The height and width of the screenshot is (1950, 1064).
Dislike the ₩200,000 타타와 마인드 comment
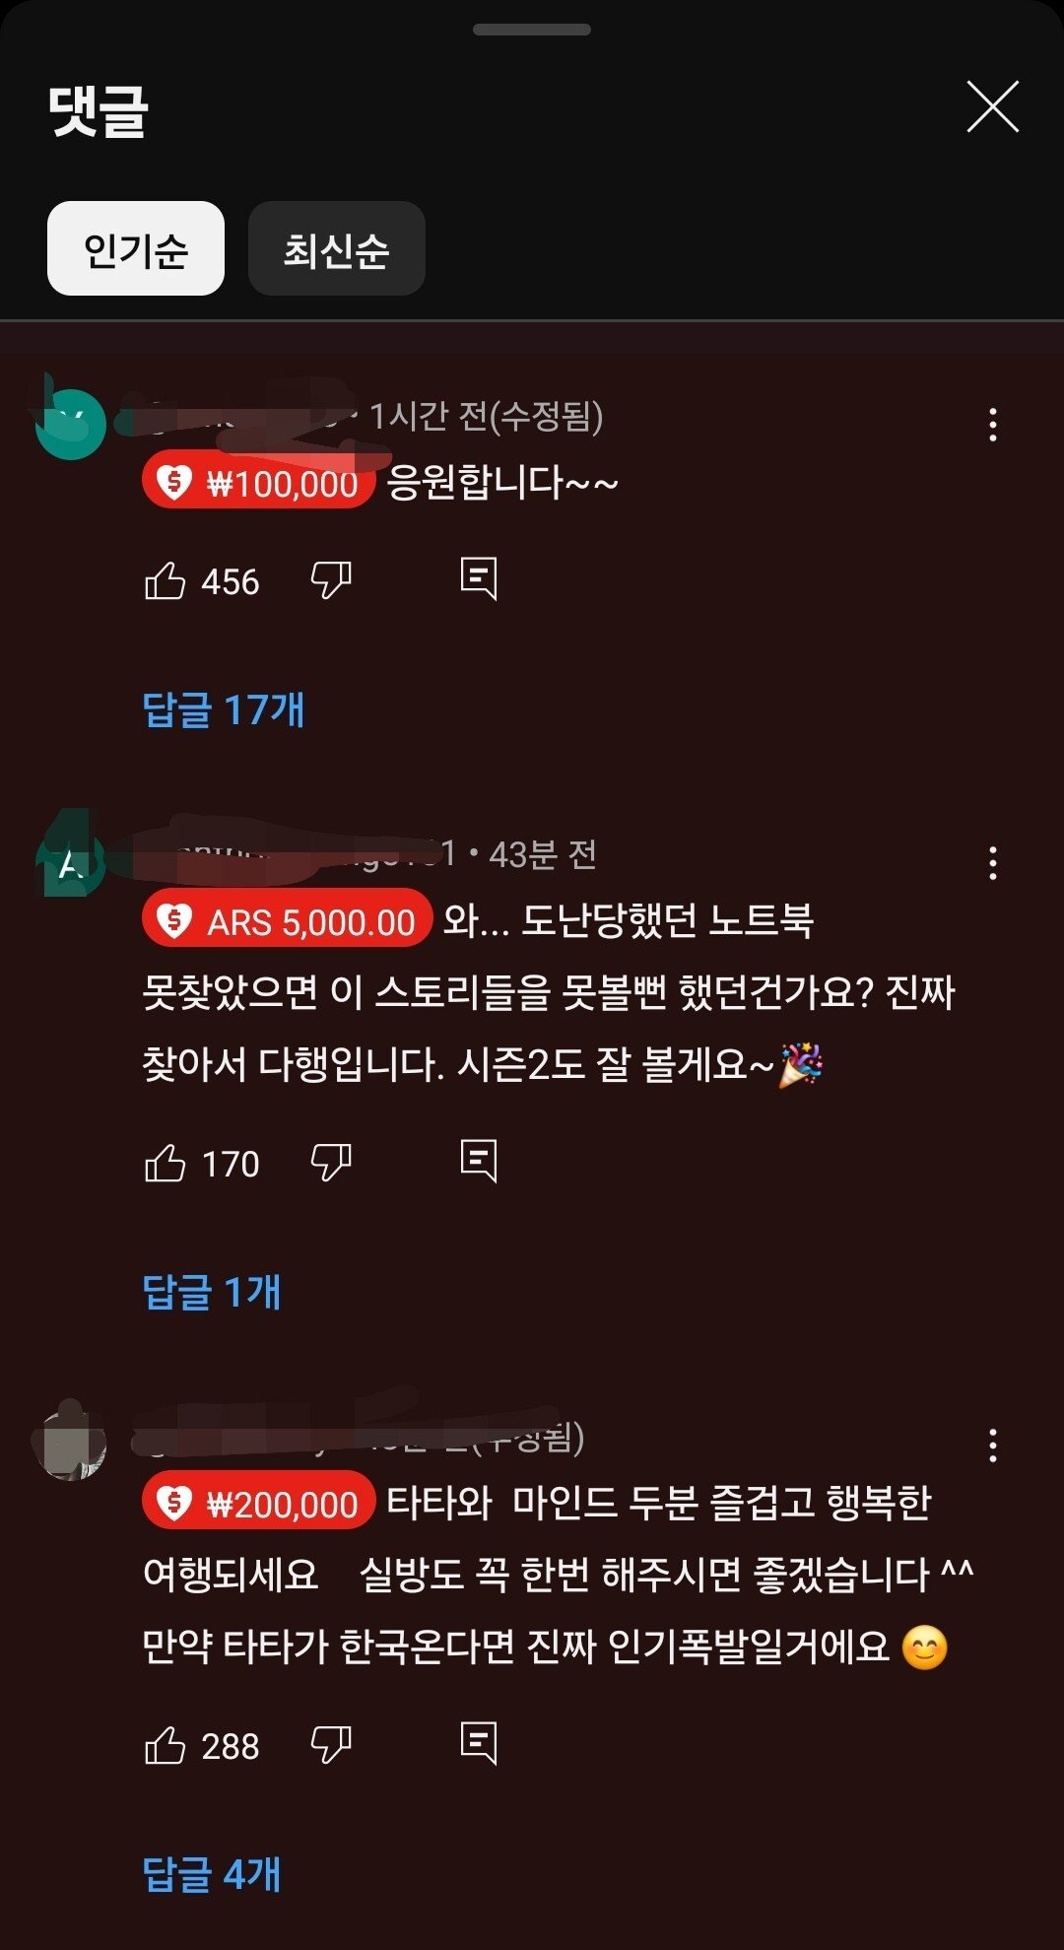pos(331,1746)
